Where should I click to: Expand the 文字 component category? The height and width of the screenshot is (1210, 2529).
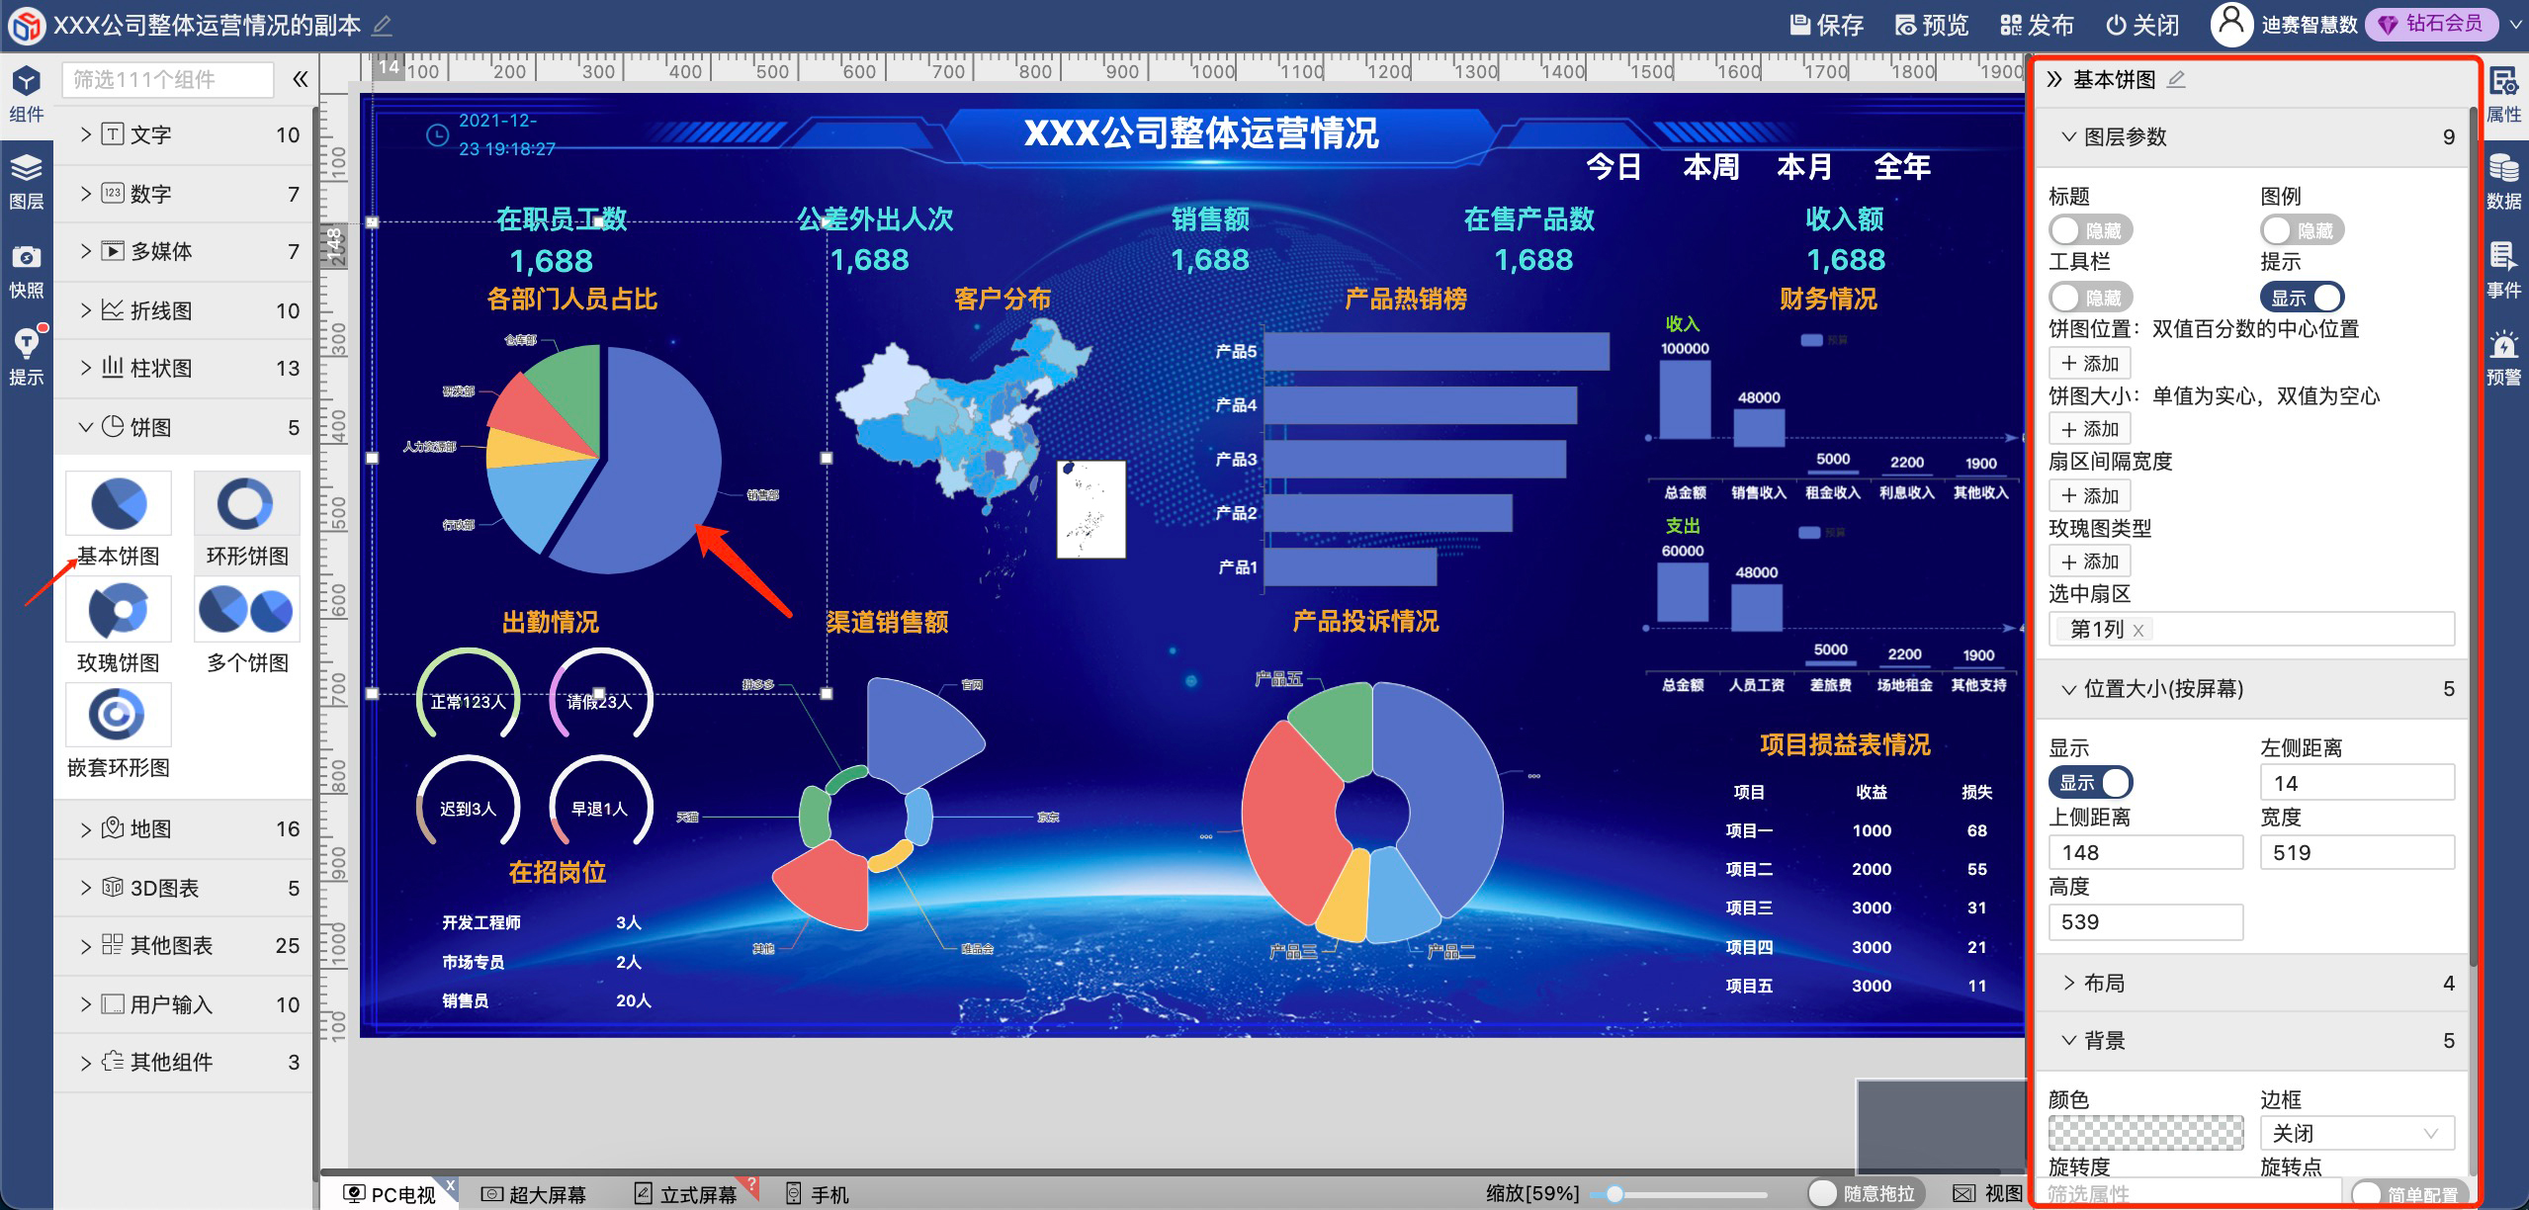184,134
